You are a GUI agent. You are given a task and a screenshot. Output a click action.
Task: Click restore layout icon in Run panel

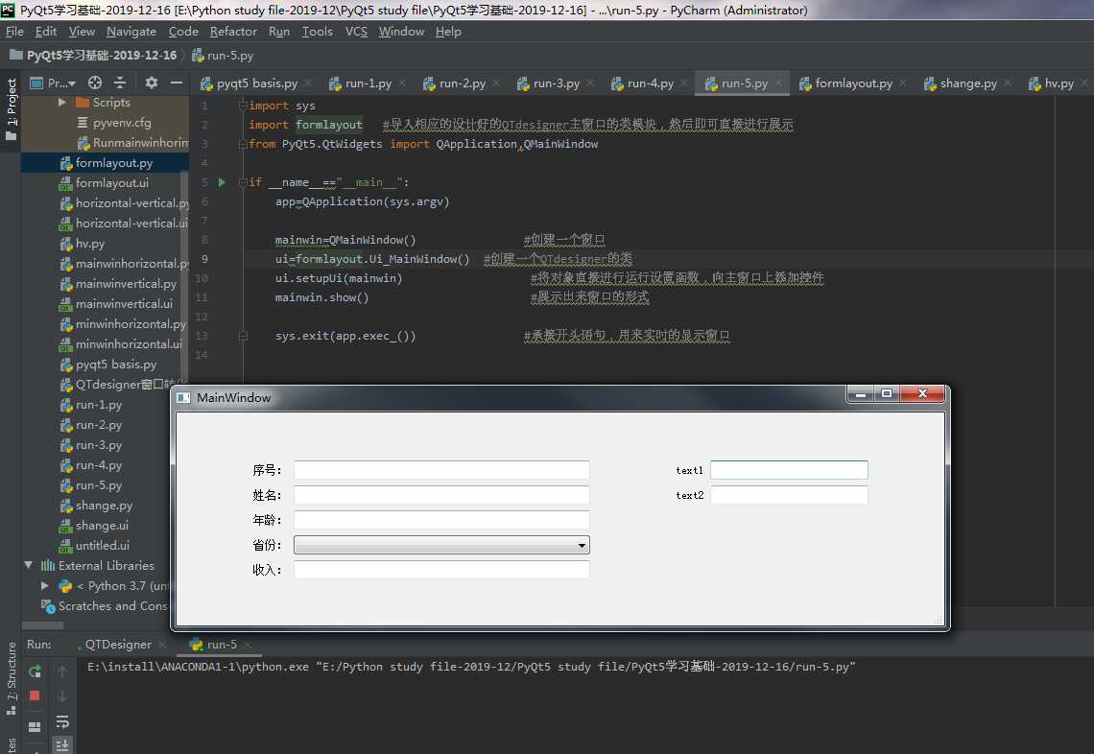pos(35,726)
